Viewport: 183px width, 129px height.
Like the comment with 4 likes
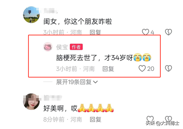point(146,32)
